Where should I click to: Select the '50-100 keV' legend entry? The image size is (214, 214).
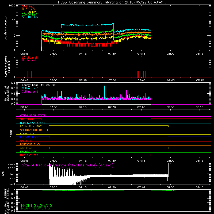(x=30, y=17)
